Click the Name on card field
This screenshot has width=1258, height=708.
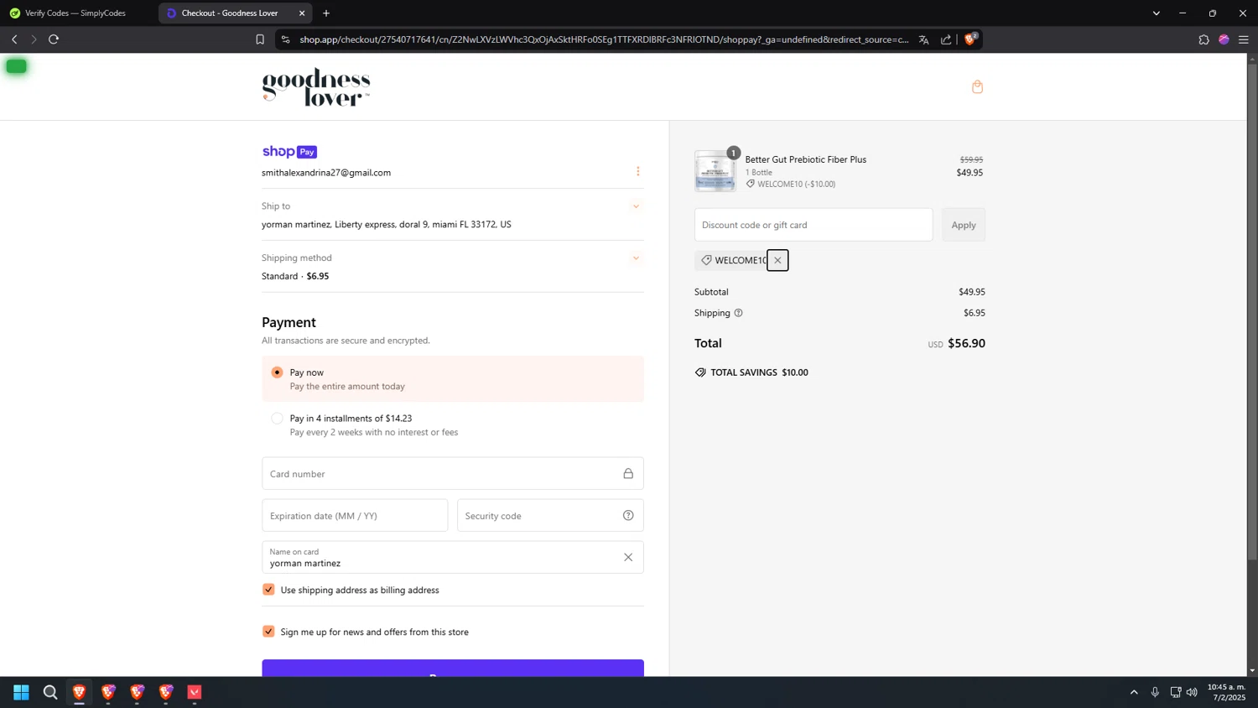coord(453,557)
